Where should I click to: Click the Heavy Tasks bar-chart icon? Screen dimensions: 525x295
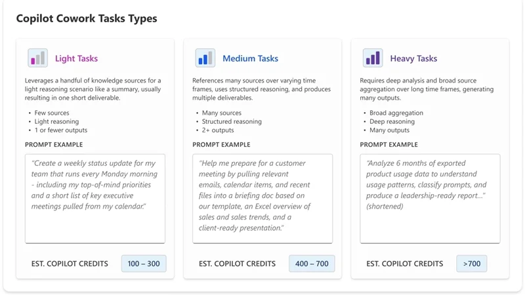pyautogui.click(x=373, y=58)
